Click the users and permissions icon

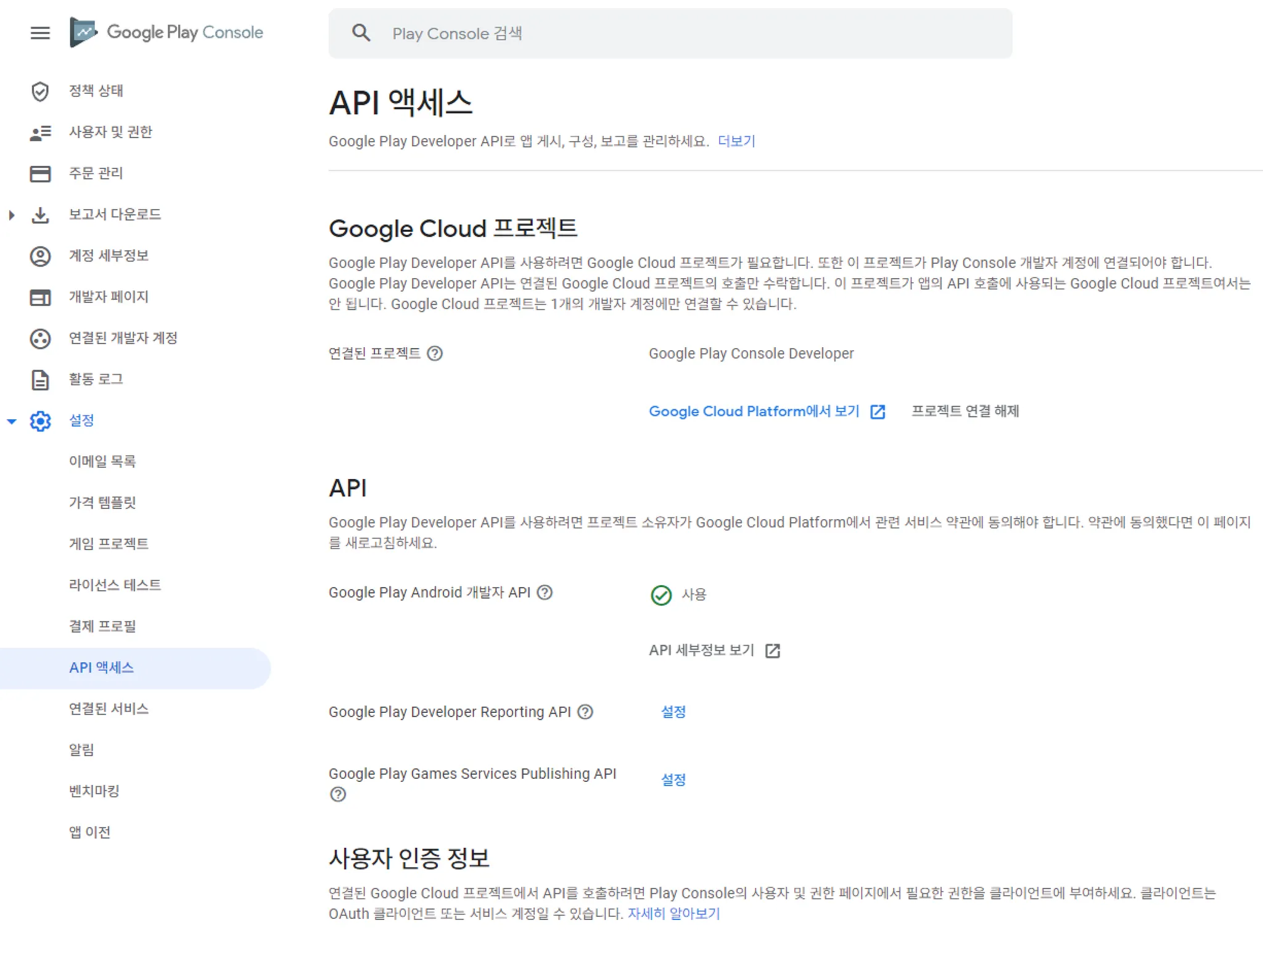(40, 133)
